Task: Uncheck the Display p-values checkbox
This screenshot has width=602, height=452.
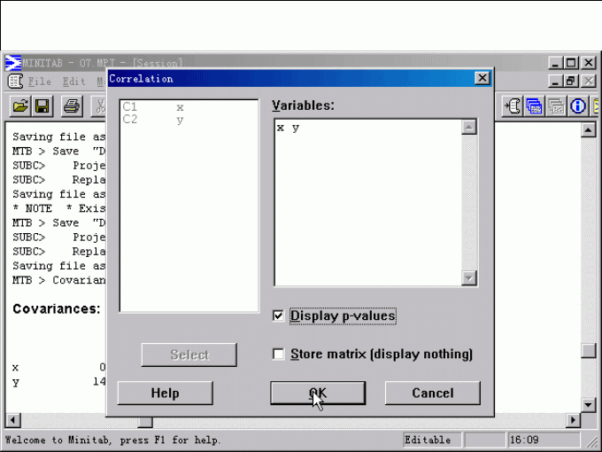Action: click(279, 316)
